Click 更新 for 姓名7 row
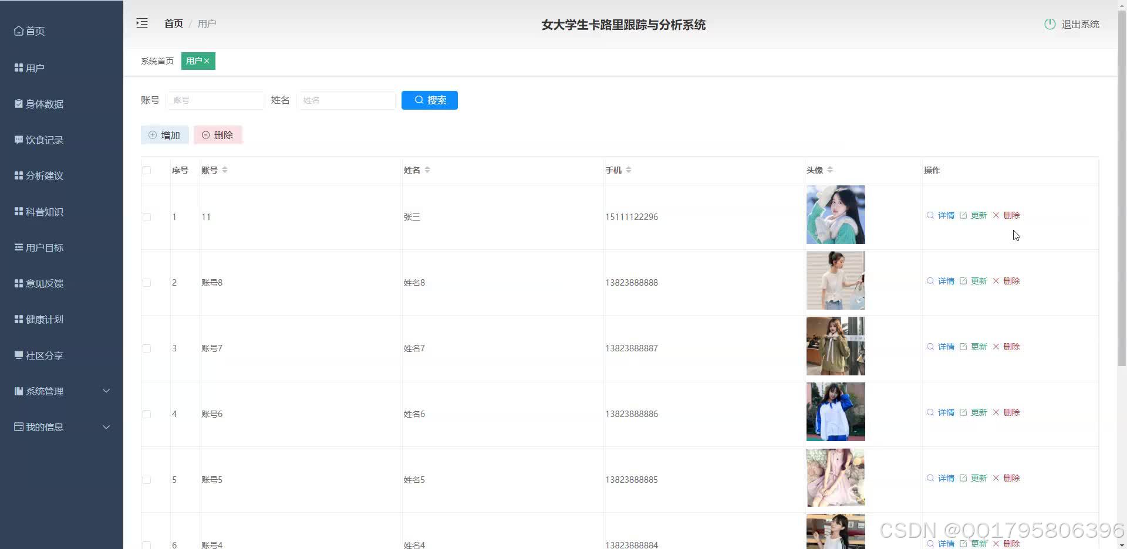This screenshot has height=549, width=1127. [x=978, y=347]
